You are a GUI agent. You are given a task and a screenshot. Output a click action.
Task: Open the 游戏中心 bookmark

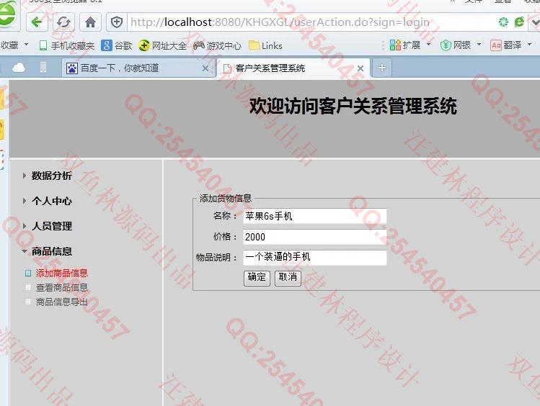pyautogui.click(x=217, y=45)
